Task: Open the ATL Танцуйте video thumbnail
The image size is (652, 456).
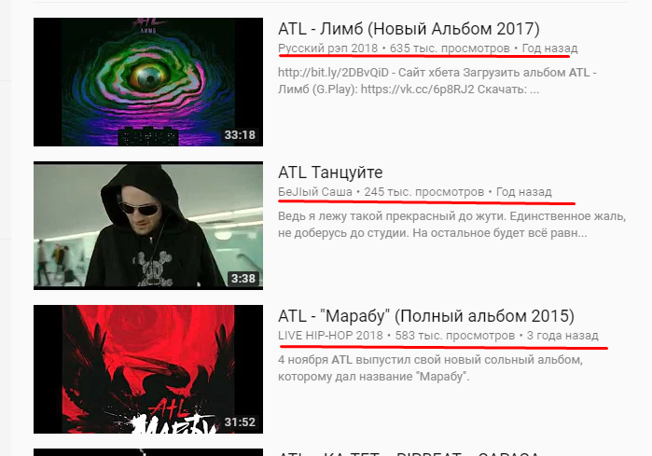Action: pos(148,226)
